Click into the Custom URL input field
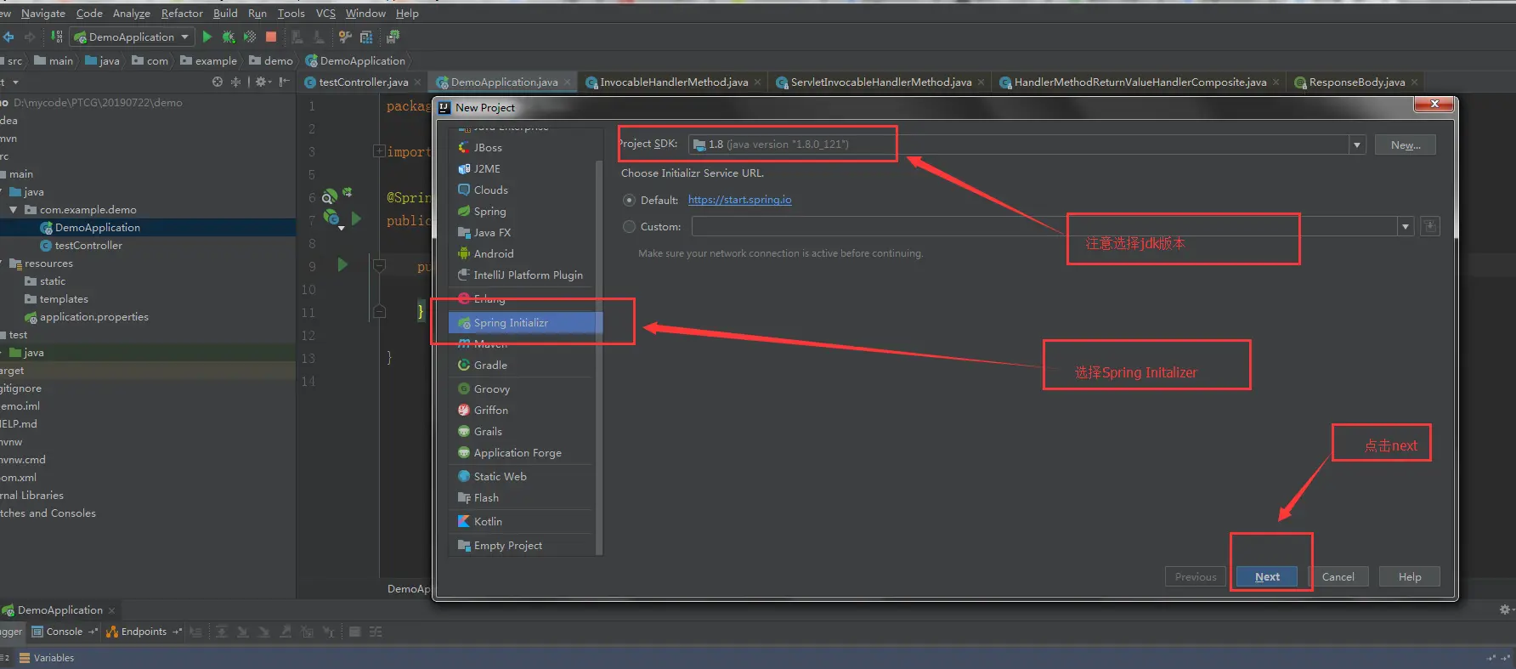 (x=1044, y=227)
